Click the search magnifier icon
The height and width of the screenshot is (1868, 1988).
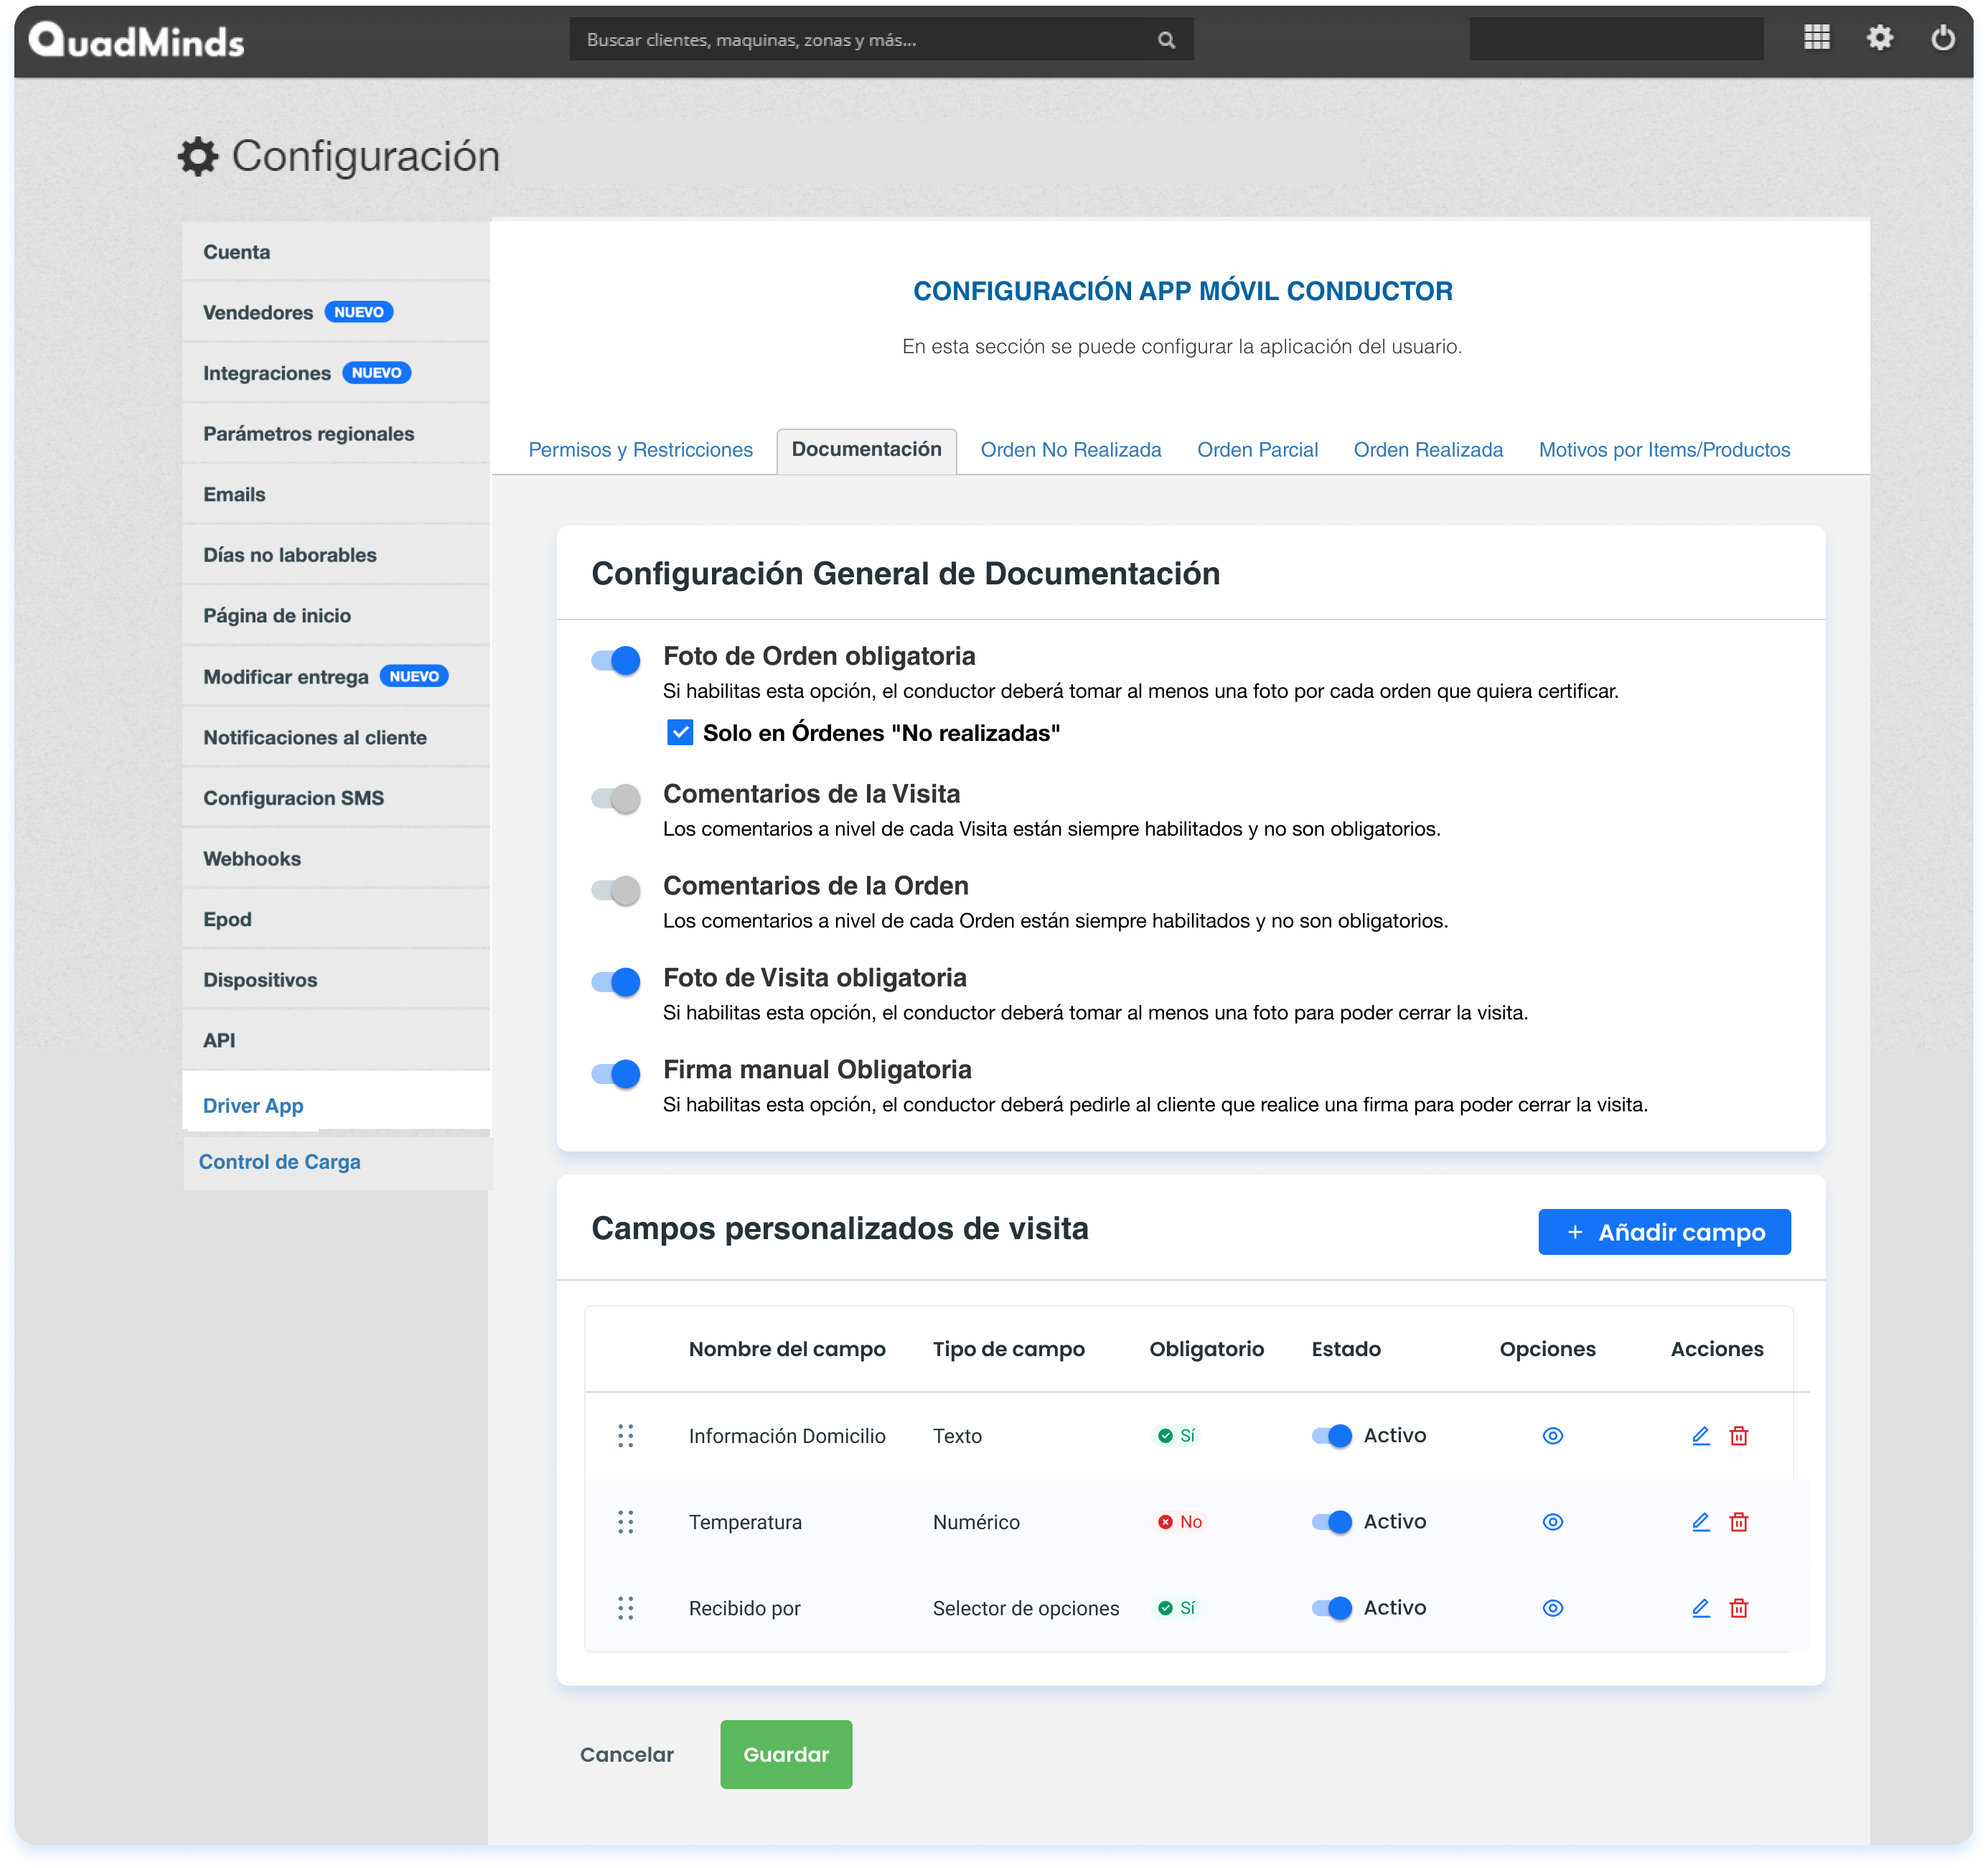pyautogui.click(x=1166, y=40)
